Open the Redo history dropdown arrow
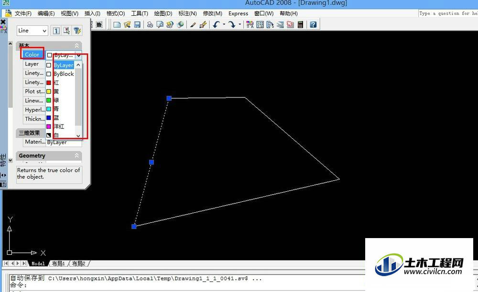 coord(240,24)
